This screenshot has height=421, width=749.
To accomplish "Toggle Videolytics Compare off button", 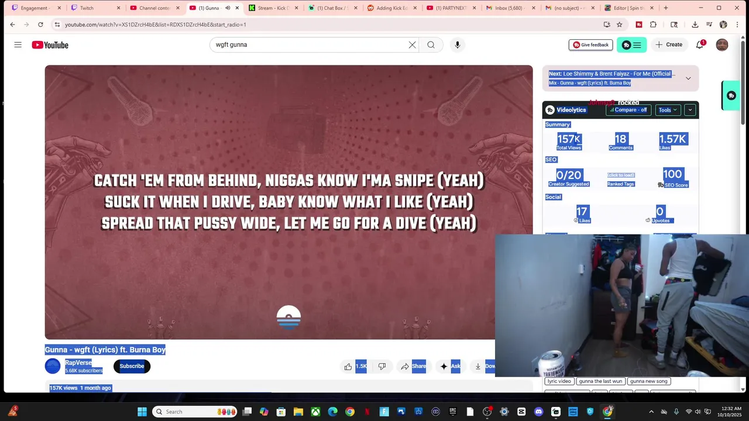I will pos(628,110).
